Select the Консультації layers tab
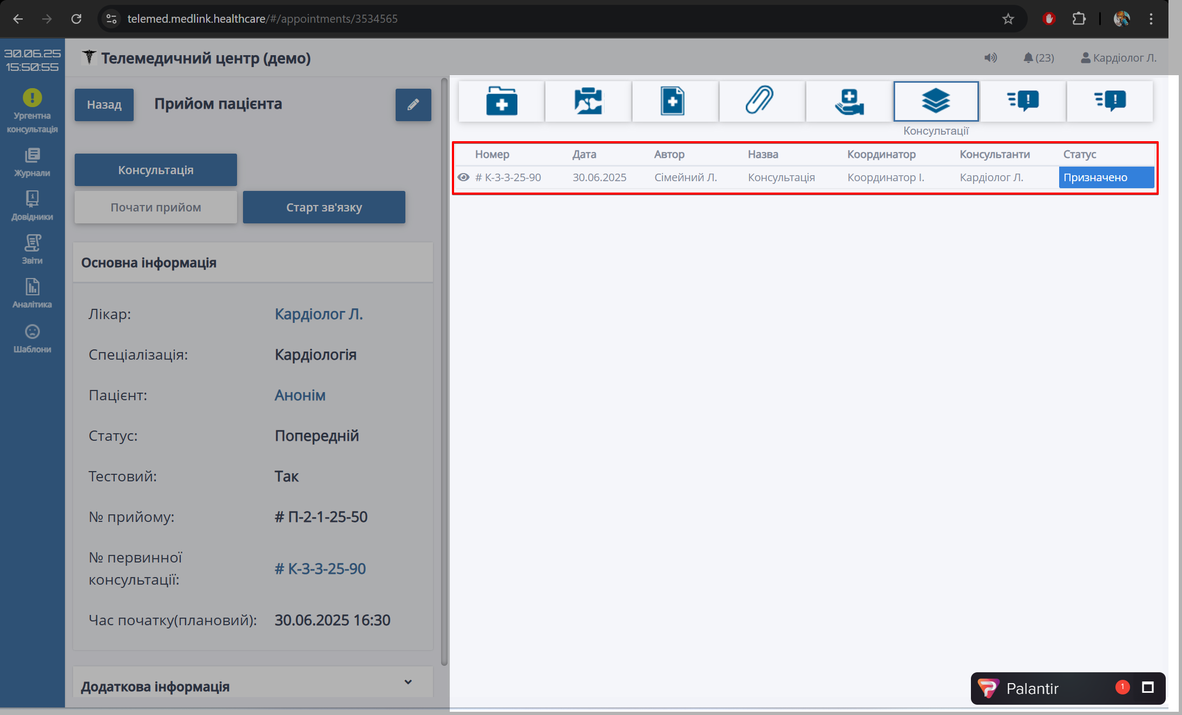 point(936,101)
